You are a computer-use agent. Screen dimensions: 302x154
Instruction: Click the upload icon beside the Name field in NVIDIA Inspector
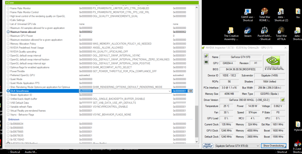(x=206, y=56)
